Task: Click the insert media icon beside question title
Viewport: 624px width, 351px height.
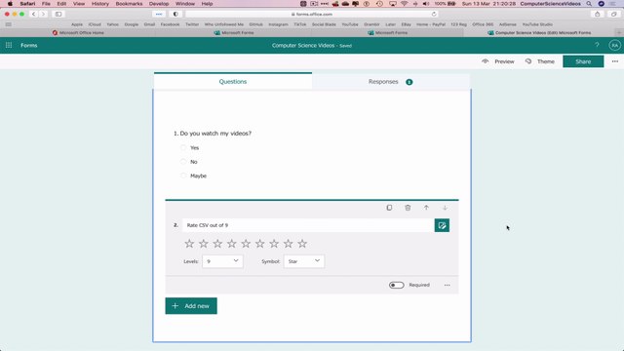Action: (442, 225)
